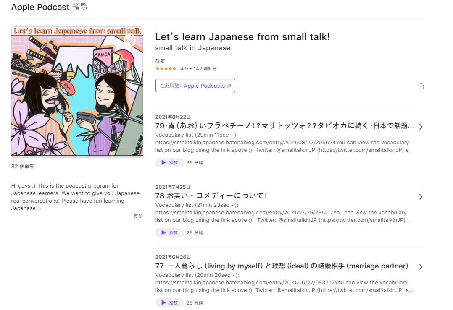The width and height of the screenshot is (453, 310).
Task: Play episode 78 about comedy
Action: point(170,233)
